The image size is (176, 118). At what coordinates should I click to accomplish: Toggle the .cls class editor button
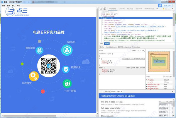[139, 51]
